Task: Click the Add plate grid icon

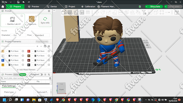Action: tap(70, 12)
